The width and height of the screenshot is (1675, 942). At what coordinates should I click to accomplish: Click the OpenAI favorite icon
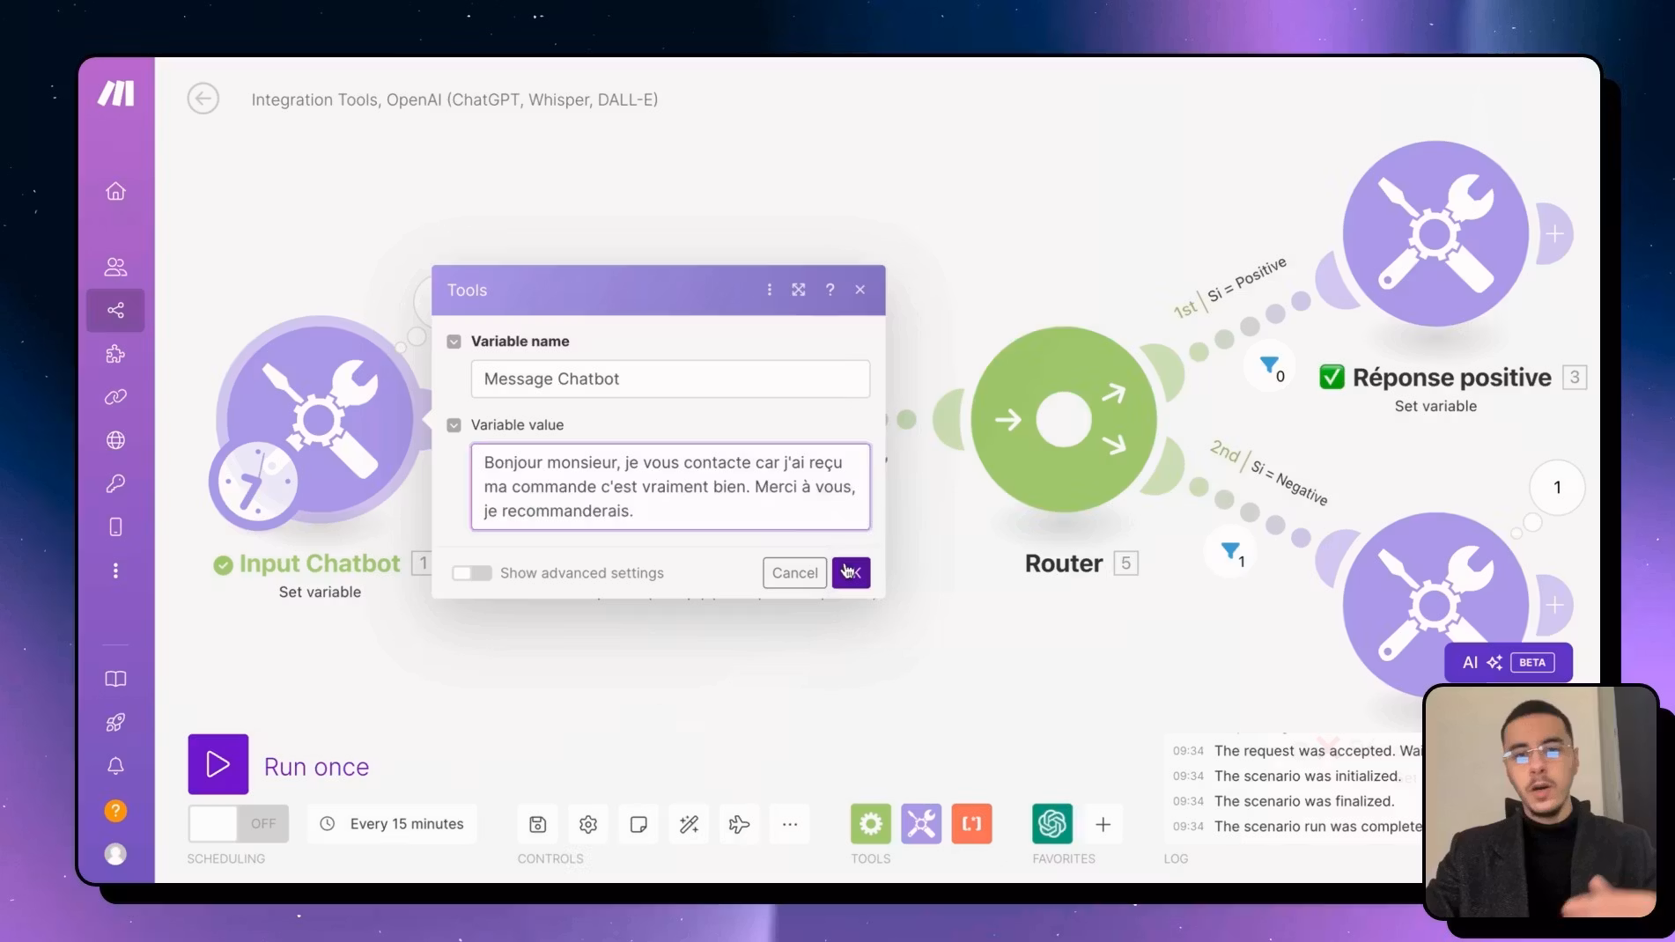click(1051, 824)
